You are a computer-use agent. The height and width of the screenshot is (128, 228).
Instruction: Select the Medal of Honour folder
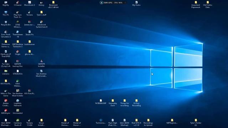[x=65, y=122]
